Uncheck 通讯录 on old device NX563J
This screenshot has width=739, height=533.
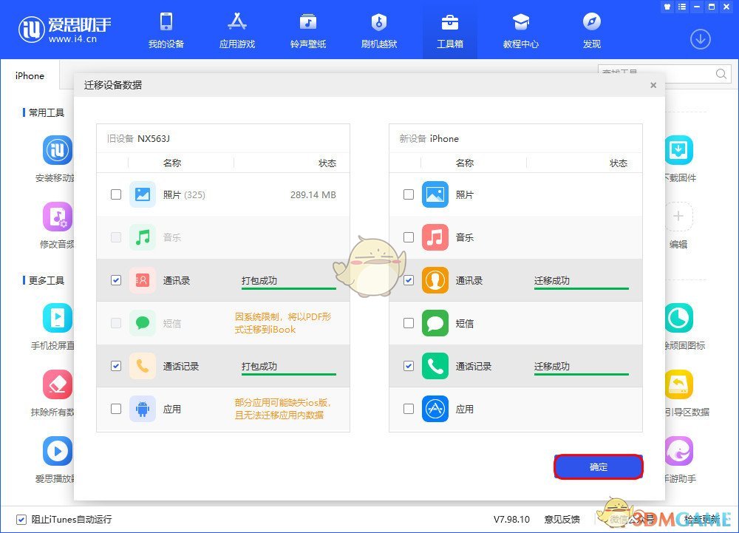(x=116, y=280)
